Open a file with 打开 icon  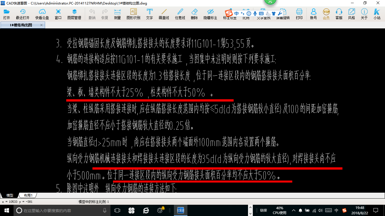tap(6, 14)
